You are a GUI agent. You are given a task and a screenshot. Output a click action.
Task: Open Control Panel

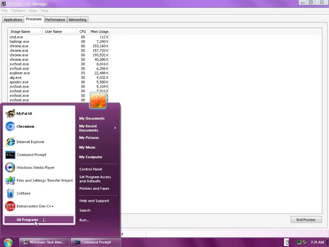point(91,169)
